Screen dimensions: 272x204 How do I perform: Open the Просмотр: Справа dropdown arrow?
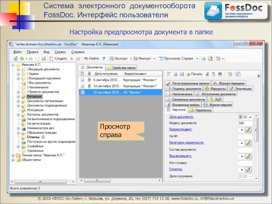[197, 58]
